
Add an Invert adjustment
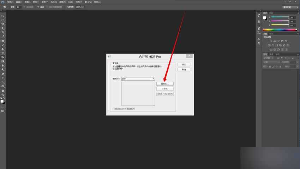pyautogui.click(x=271, y=49)
